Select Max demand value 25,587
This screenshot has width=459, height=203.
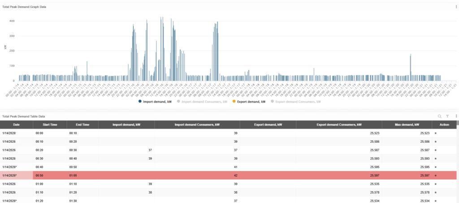coord(425,150)
